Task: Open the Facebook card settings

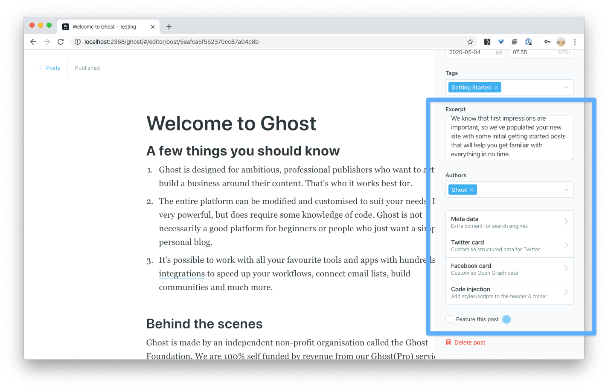Action: (509, 269)
